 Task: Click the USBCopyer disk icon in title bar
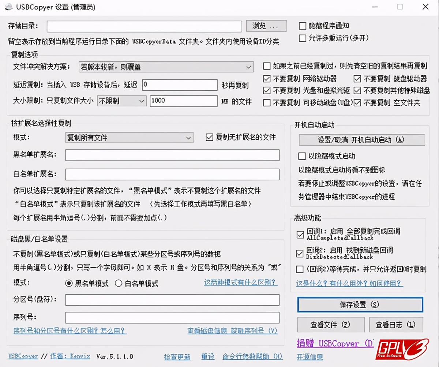click(9, 7)
